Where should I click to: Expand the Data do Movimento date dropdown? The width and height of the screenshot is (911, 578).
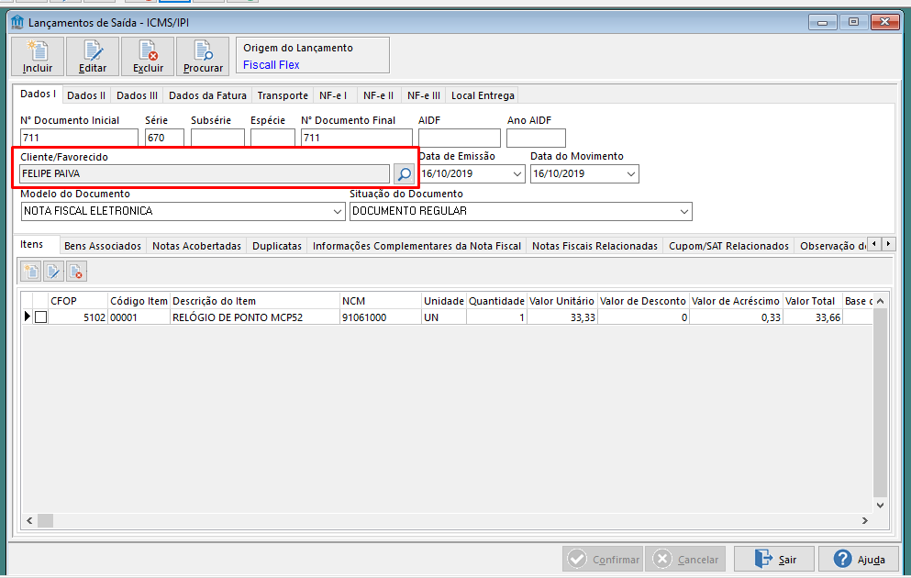coord(631,173)
